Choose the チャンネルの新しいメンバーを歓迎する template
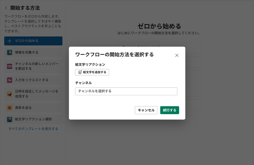This screenshot has width=254, height=165. point(33,66)
